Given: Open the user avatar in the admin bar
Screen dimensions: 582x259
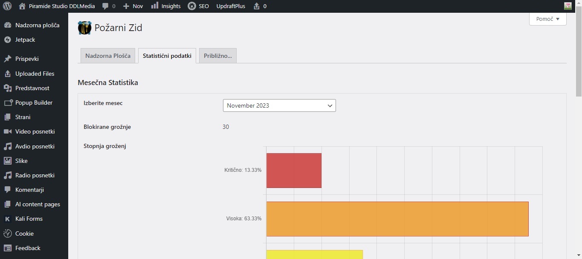Looking at the screenshot, I should [568, 6].
